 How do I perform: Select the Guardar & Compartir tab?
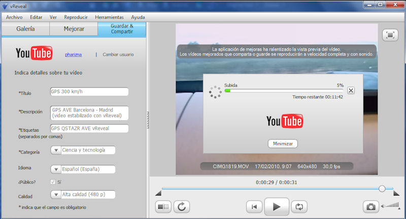coord(122,29)
